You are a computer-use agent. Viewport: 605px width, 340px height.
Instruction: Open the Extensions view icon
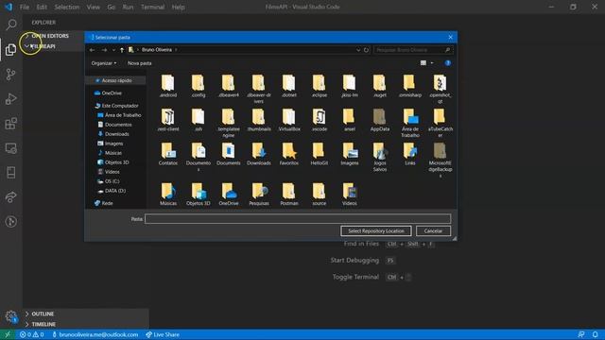pos(11,124)
